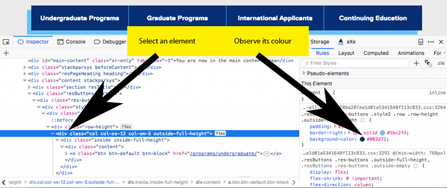Screen dimensions: 447x188
Task: Expand the resPageHeading heading div
Action: [25, 74]
